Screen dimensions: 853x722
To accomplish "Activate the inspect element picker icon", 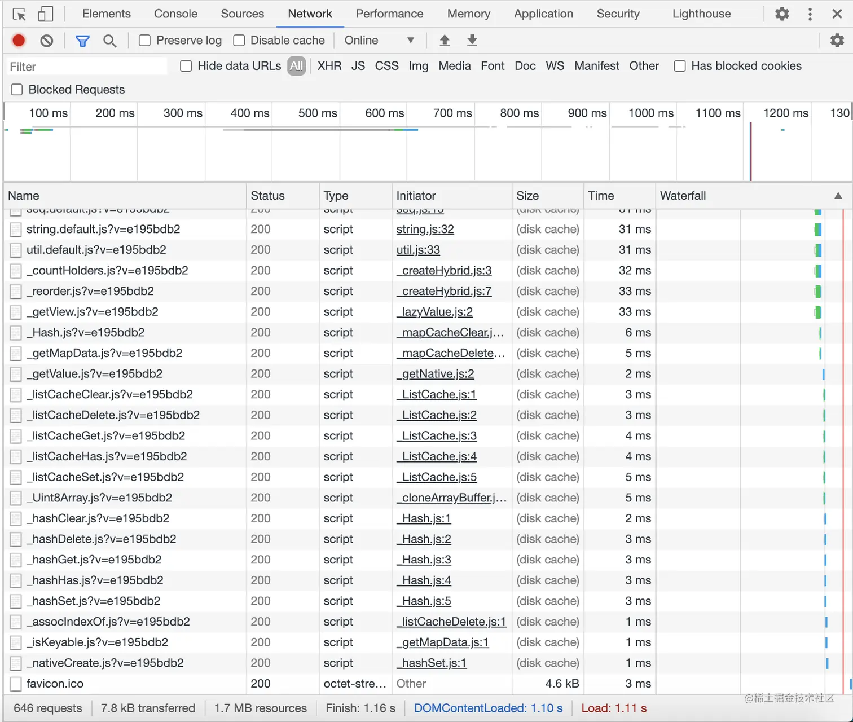I will pyautogui.click(x=19, y=14).
